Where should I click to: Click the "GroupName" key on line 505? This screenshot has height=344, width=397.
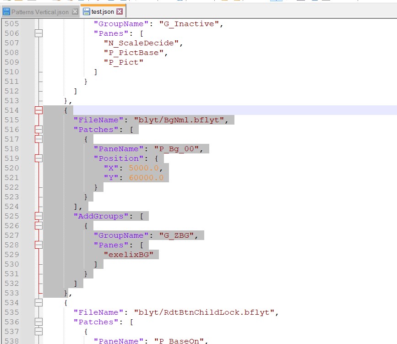point(121,24)
